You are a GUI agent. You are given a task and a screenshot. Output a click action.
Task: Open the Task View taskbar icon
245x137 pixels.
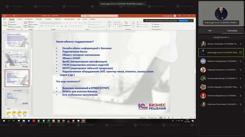pos(14,121)
